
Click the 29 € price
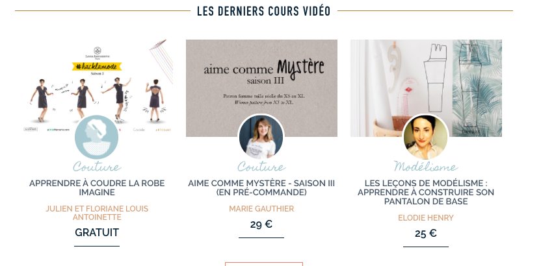click(261, 224)
